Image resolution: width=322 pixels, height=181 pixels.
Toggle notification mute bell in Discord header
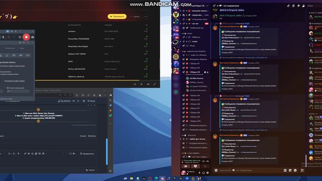293,6
